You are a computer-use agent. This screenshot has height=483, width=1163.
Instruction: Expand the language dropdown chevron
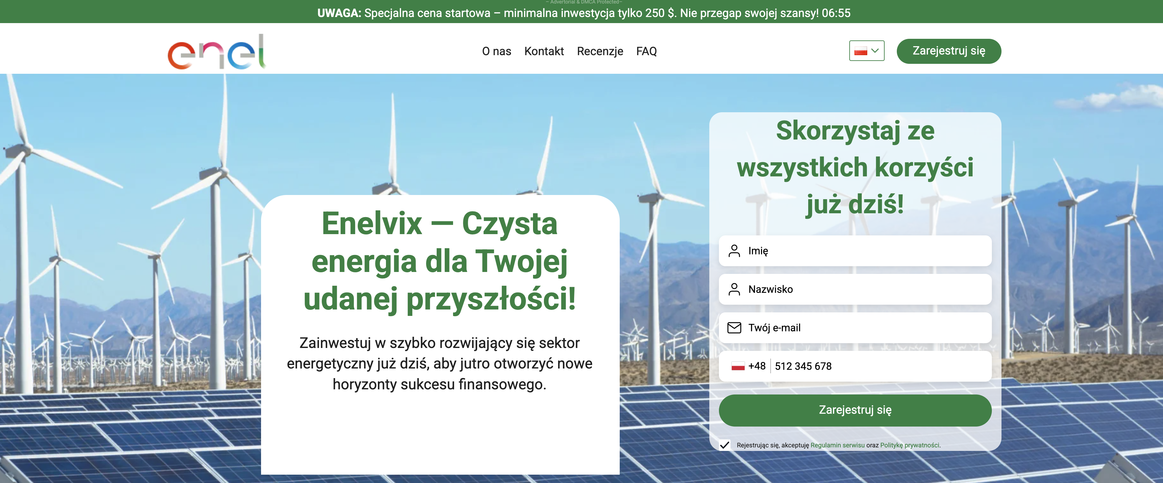point(875,51)
